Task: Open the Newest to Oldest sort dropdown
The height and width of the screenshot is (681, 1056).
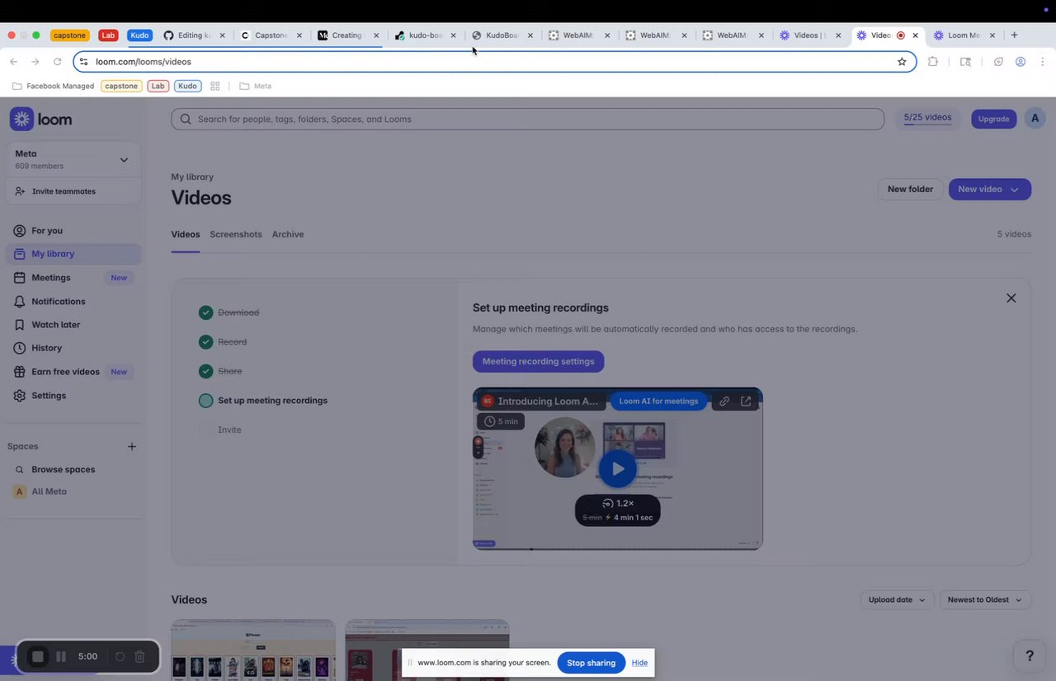Action: point(985,599)
